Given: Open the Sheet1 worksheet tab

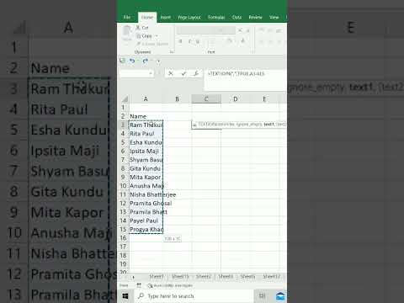Looking at the screenshot, I should coord(157,276).
